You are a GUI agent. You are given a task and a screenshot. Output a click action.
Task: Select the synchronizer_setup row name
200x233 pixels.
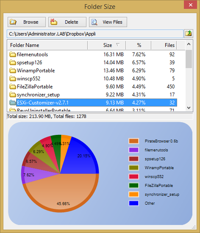38,95
